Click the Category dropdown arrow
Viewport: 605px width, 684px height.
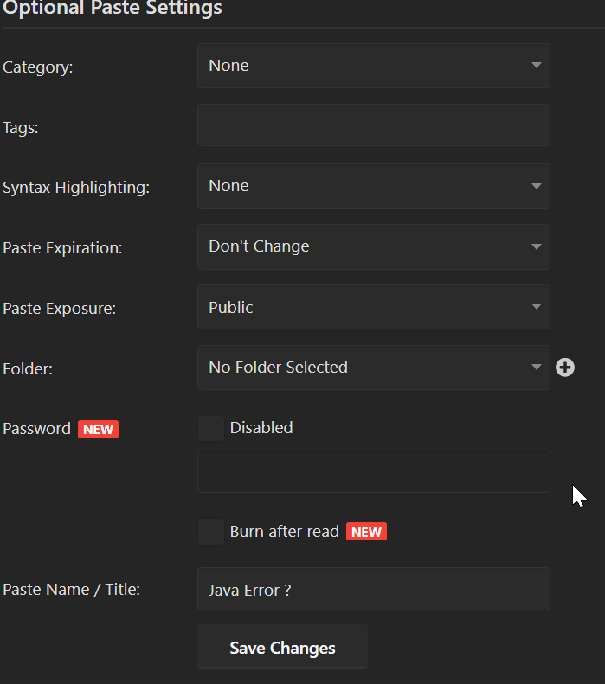[x=536, y=66]
